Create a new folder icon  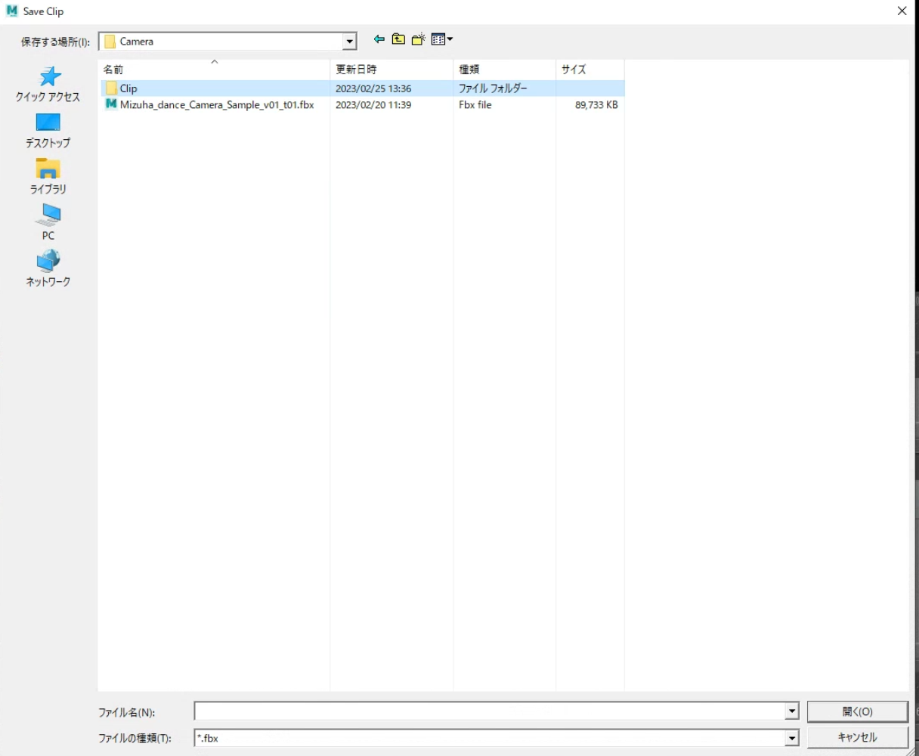(418, 39)
